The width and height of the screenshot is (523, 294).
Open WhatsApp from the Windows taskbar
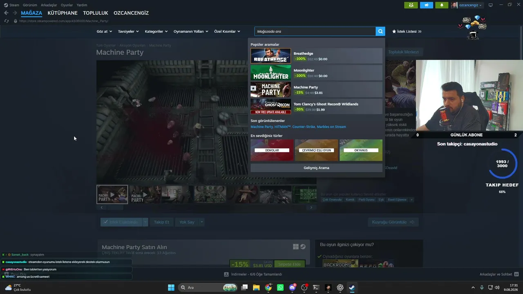coord(280,287)
